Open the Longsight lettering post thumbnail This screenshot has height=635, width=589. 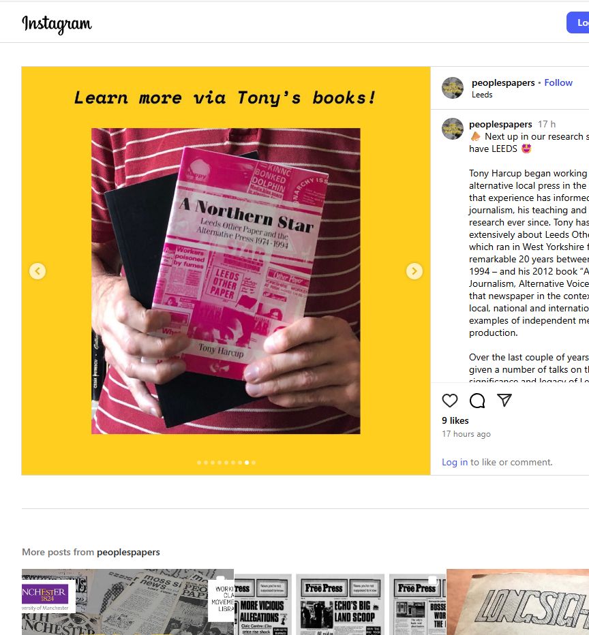517,602
